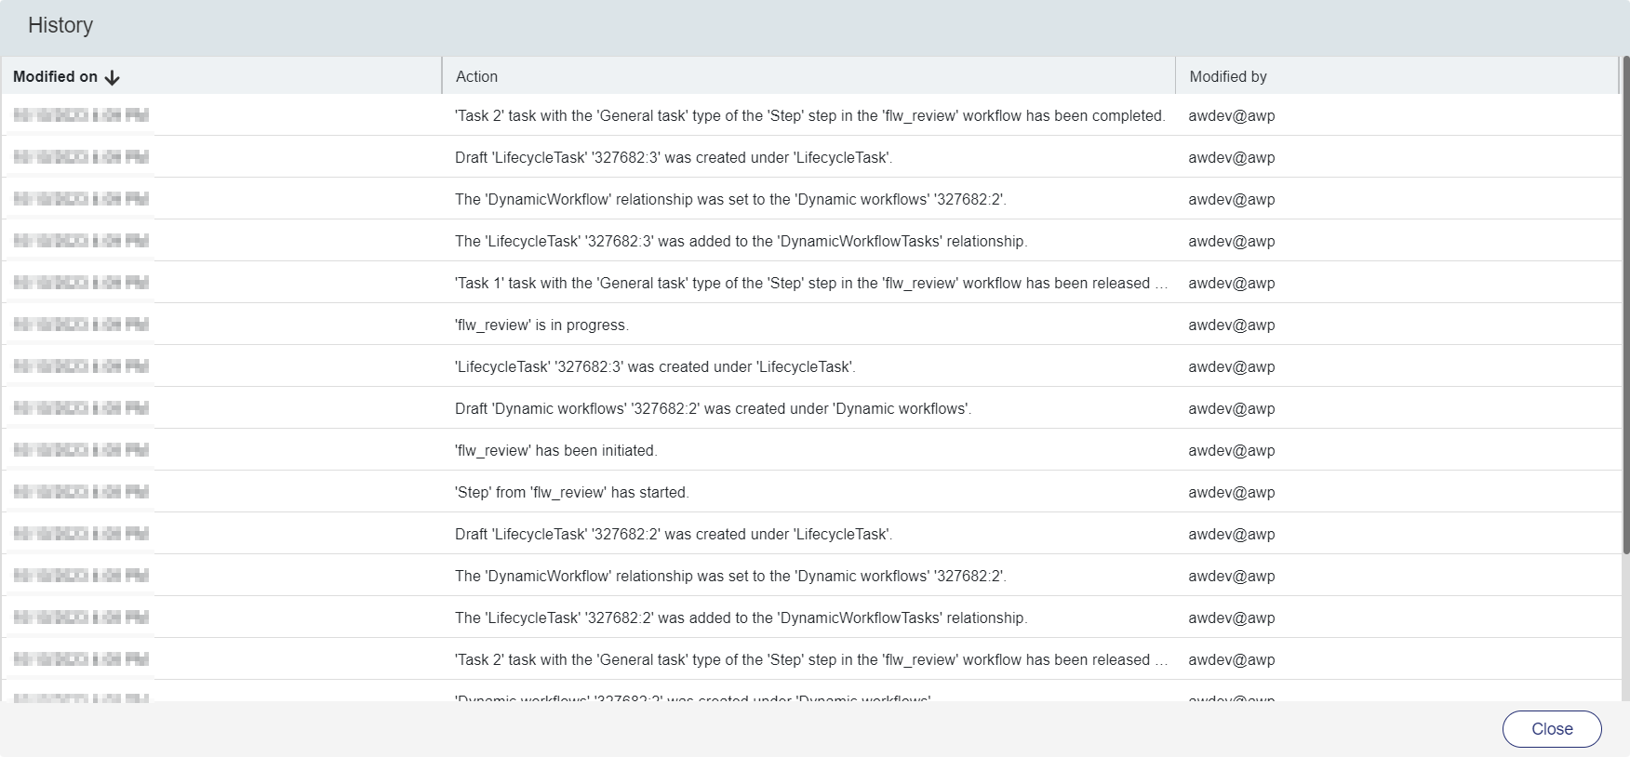Select 'Step' from 'flw_review' has started row
Screen dimensions: 1630x757
point(571,493)
